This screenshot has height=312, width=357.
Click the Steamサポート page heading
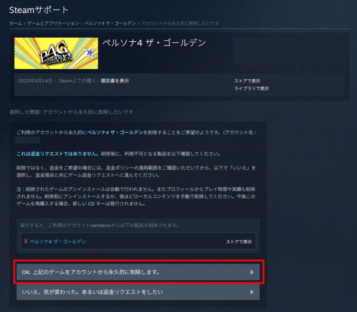(x=39, y=10)
